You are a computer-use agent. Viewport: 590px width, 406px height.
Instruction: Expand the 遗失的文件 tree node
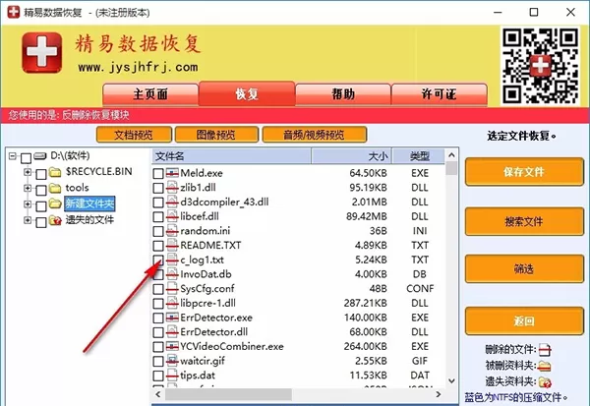click(x=28, y=220)
